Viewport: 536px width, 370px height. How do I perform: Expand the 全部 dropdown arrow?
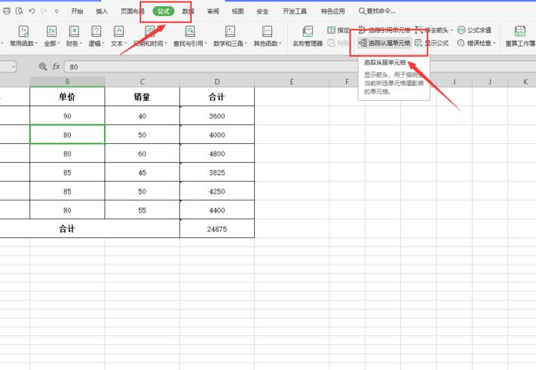(x=59, y=44)
